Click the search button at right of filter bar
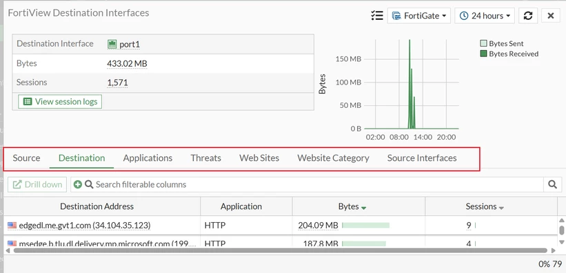Viewport: 566px width, 273px height. 552,184
